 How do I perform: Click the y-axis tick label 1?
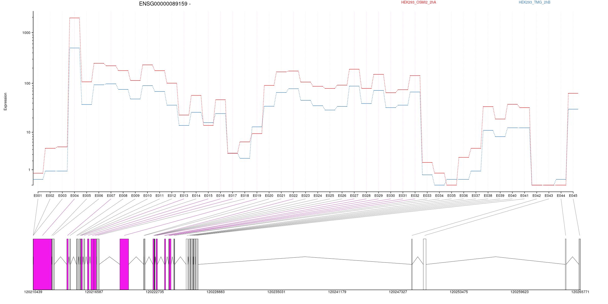pos(29,170)
